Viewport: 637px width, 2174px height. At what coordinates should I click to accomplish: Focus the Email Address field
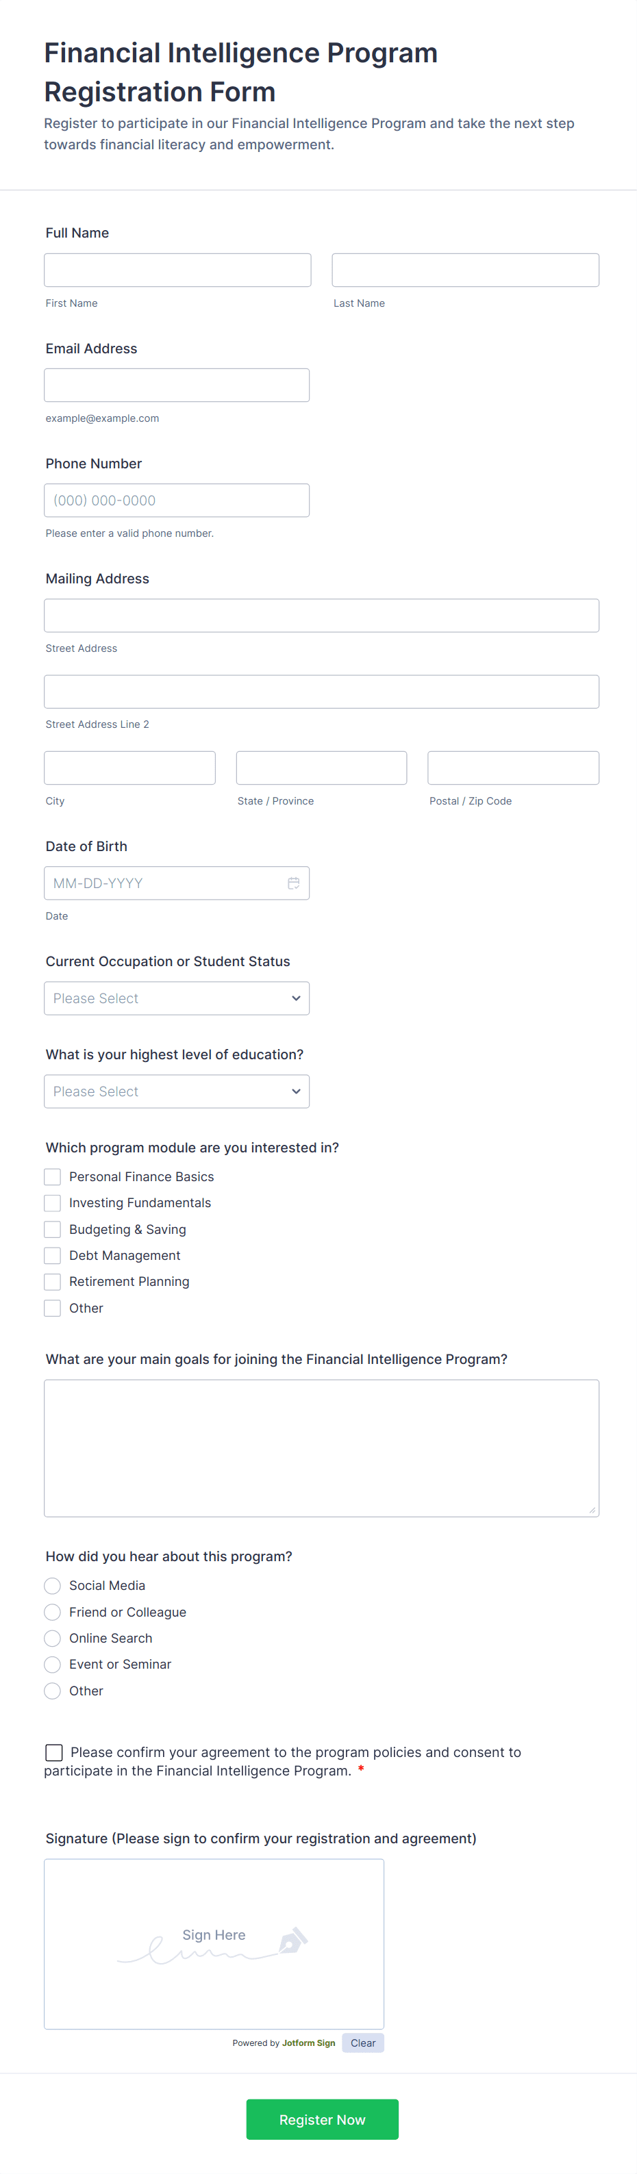point(176,384)
